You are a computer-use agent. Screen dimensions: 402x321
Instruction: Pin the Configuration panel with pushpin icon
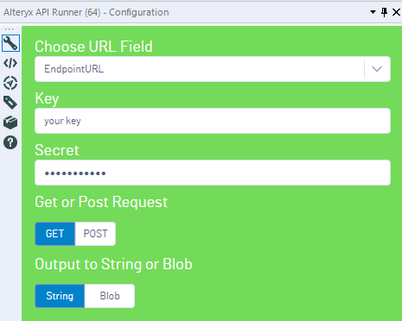tap(384, 12)
